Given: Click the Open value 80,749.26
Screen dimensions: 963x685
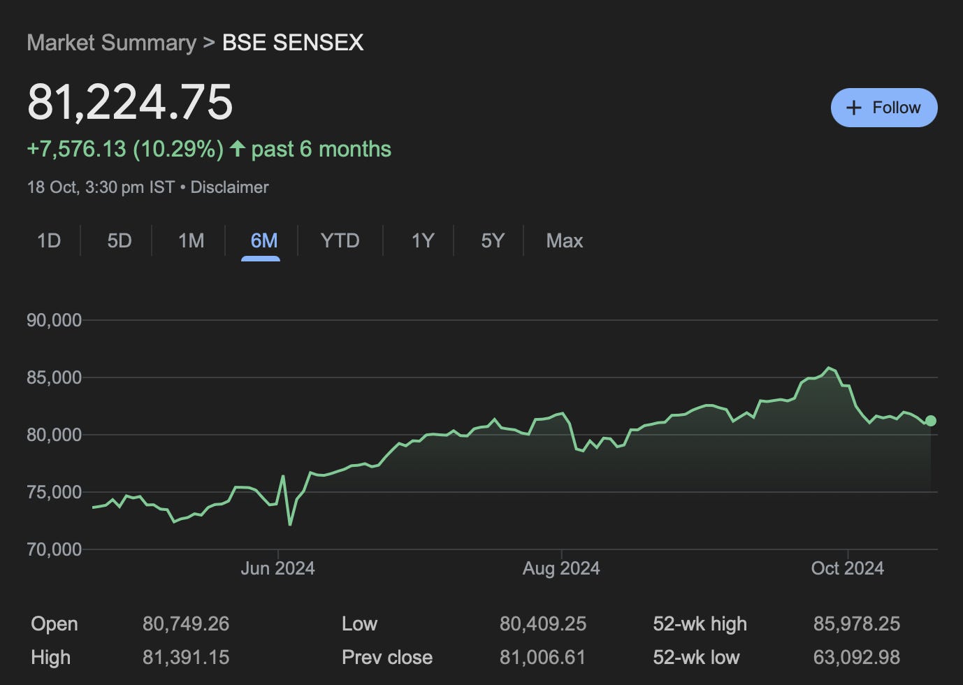Looking at the screenshot, I should pyautogui.click(x=186, y=623).
